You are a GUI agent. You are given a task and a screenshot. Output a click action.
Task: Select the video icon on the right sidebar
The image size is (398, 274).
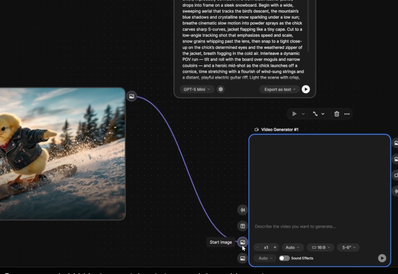coord(396,175)
